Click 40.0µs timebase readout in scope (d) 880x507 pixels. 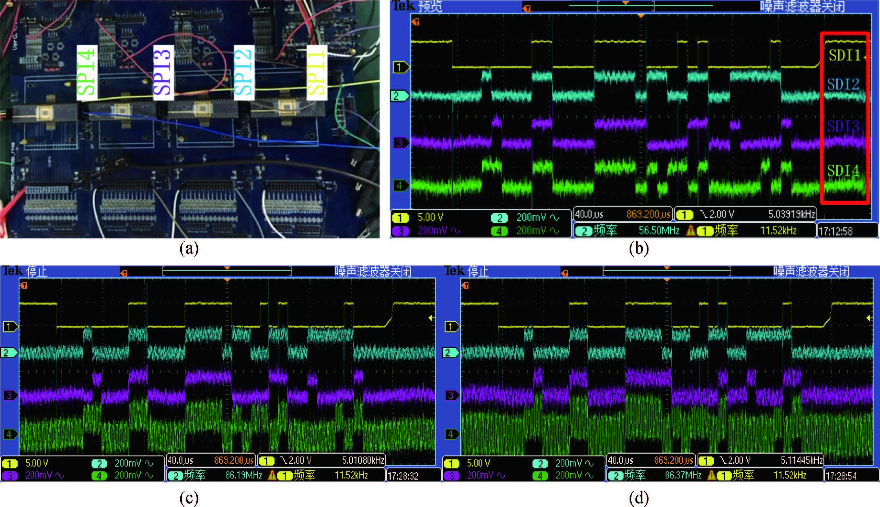pos(620,460)
